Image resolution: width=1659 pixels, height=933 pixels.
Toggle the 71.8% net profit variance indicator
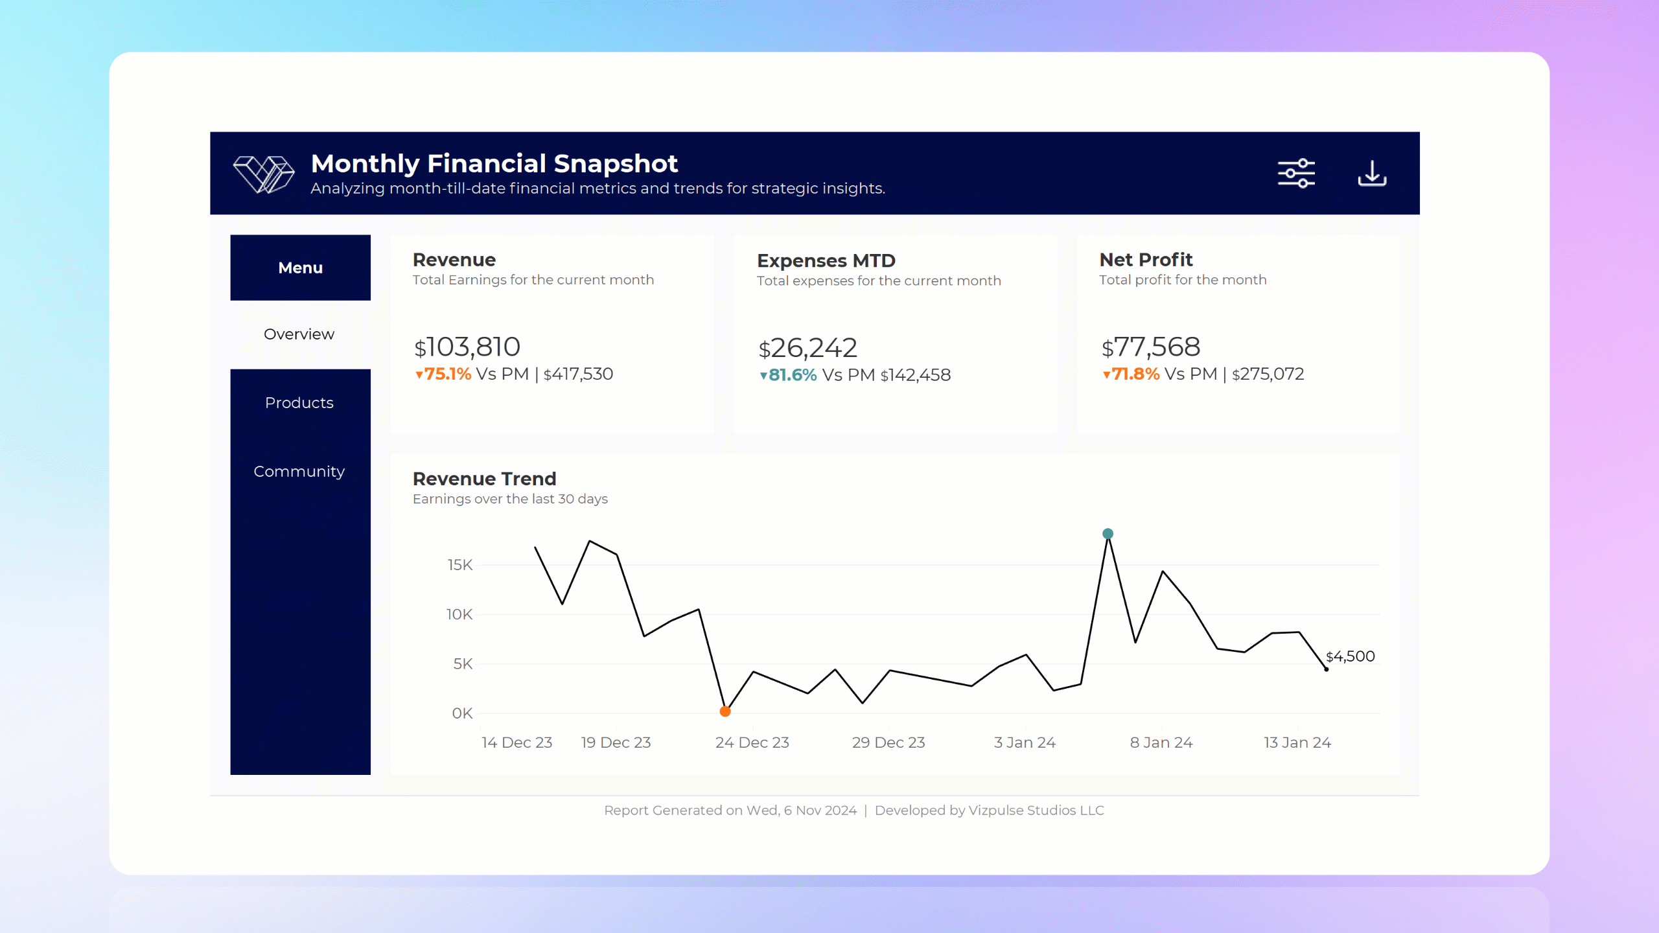pyautogui.click(x=1127, y=374)
